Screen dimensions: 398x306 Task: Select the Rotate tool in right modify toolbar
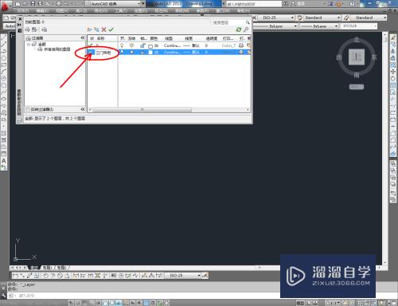[x=393, y=79]
